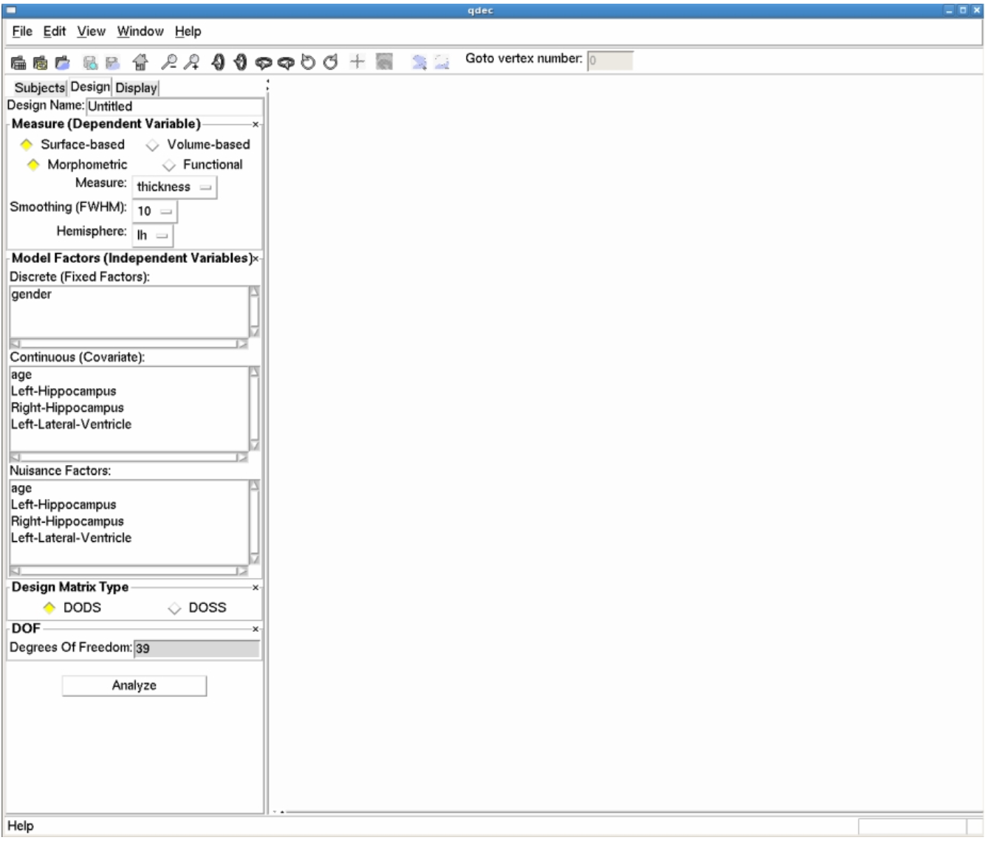988x843 pixels.
Task: Click the Analyze button
Action: click(x=134, y=686)
